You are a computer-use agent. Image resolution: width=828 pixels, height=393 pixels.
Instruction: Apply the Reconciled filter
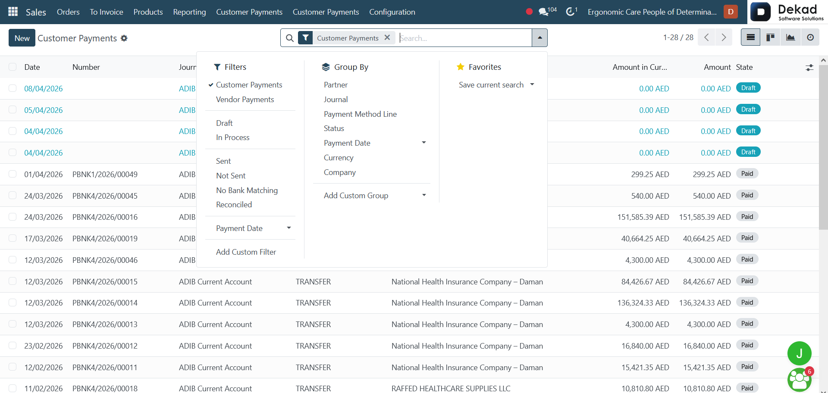234,204
